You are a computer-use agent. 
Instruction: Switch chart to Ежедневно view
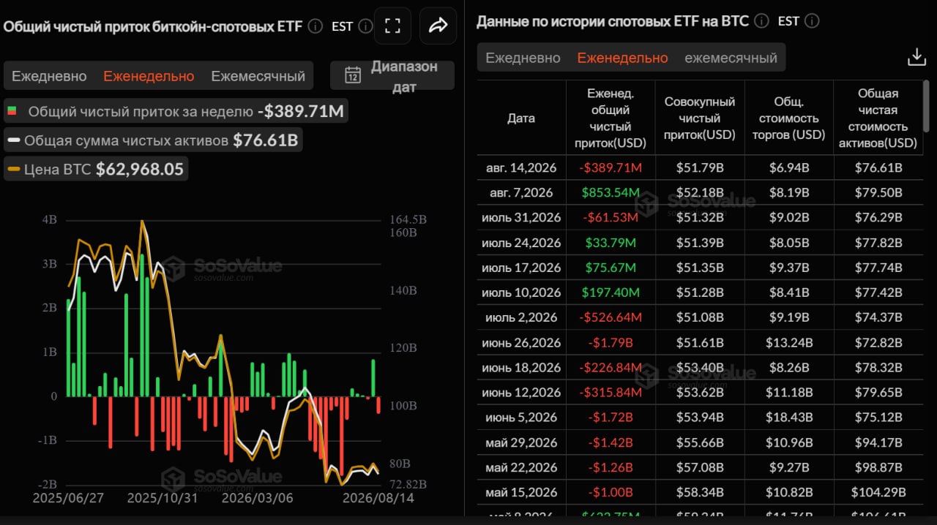[49, 76]
